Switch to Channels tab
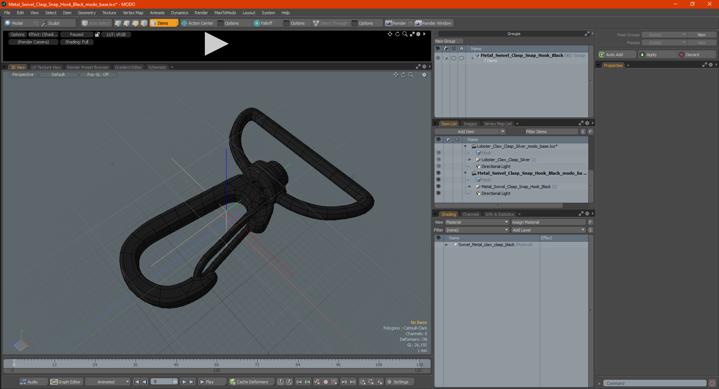The width and height of the screenshot is (719, 389). pos(470,214)
